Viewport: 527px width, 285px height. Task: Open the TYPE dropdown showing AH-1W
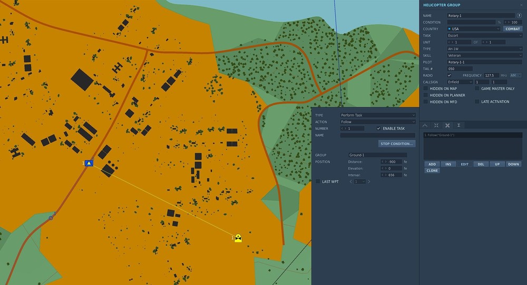coord(485,49)
